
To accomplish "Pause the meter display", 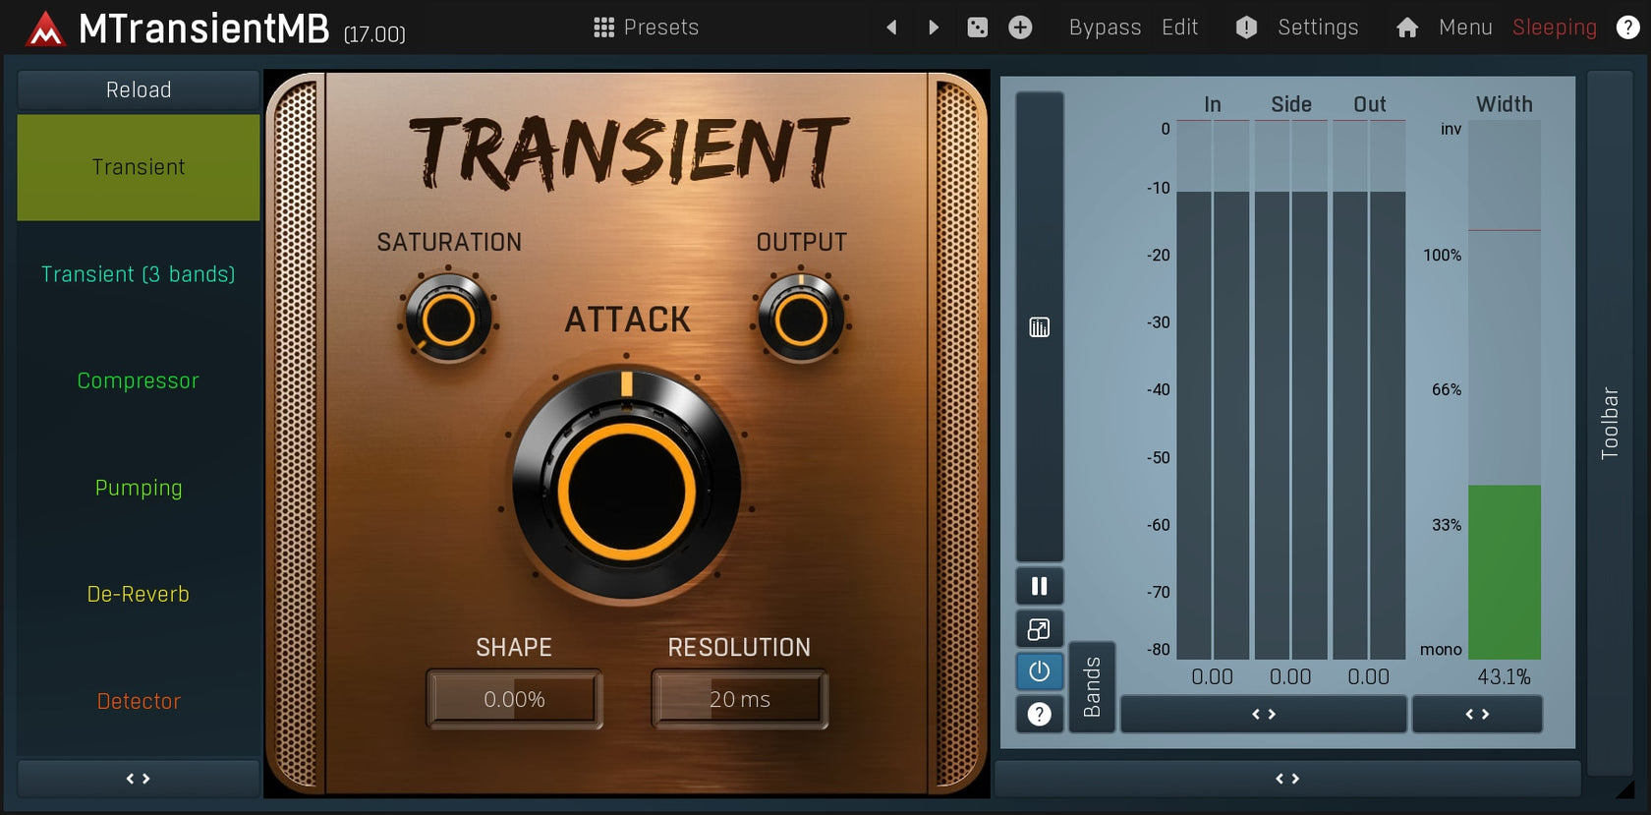I will [1039, 587].
